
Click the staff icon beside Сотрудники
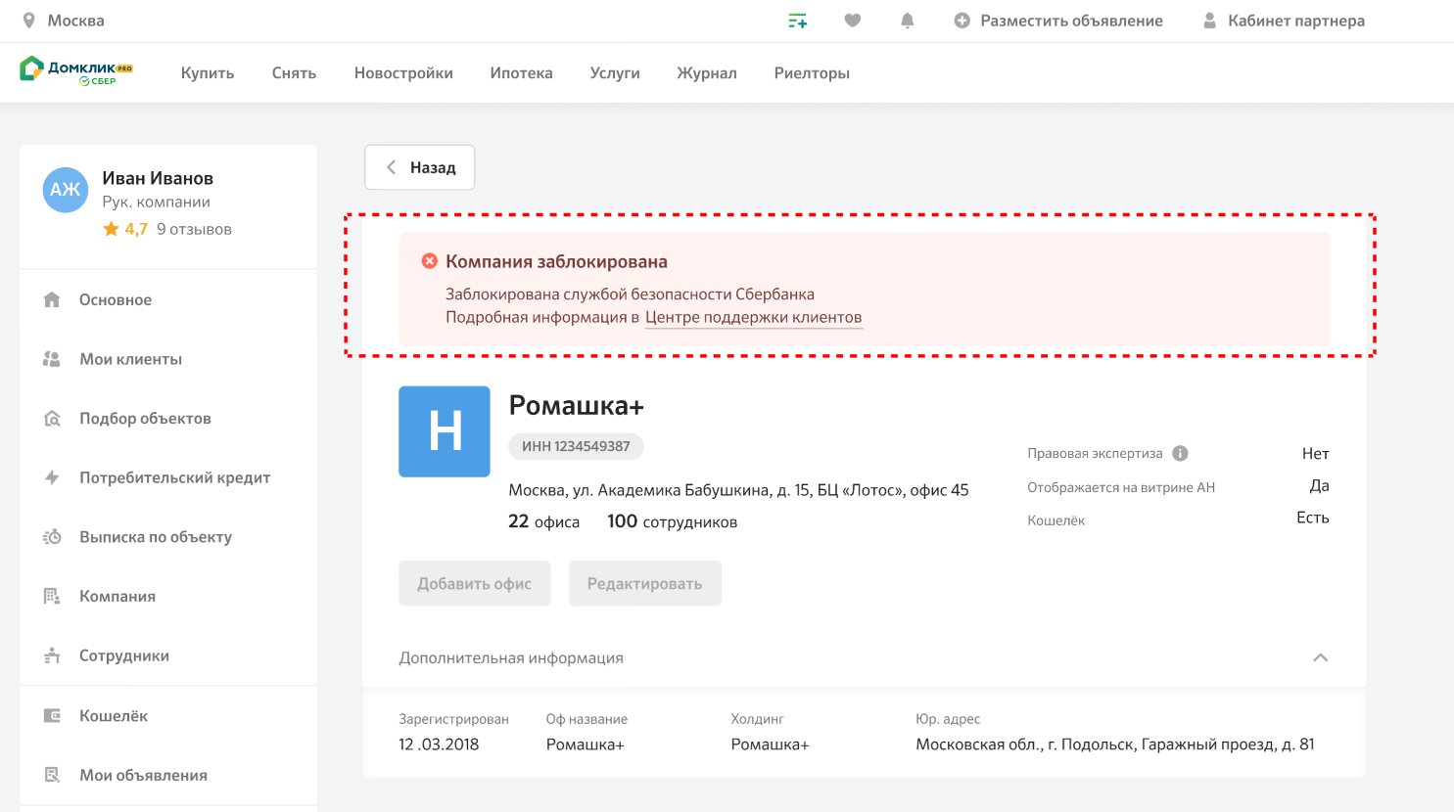click(52, 655)
